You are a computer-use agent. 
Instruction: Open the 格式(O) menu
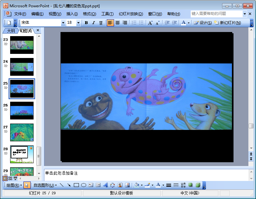pyautogui.click(x=89, y=14)
